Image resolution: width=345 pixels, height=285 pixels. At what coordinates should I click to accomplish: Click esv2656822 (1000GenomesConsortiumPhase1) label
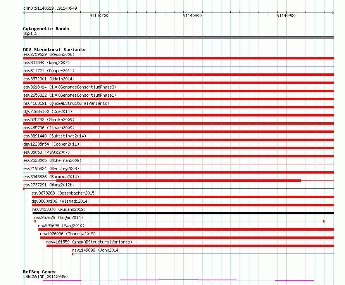click(70, 95)
